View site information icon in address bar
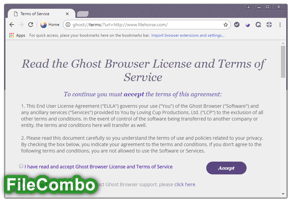 pos(68,25)
